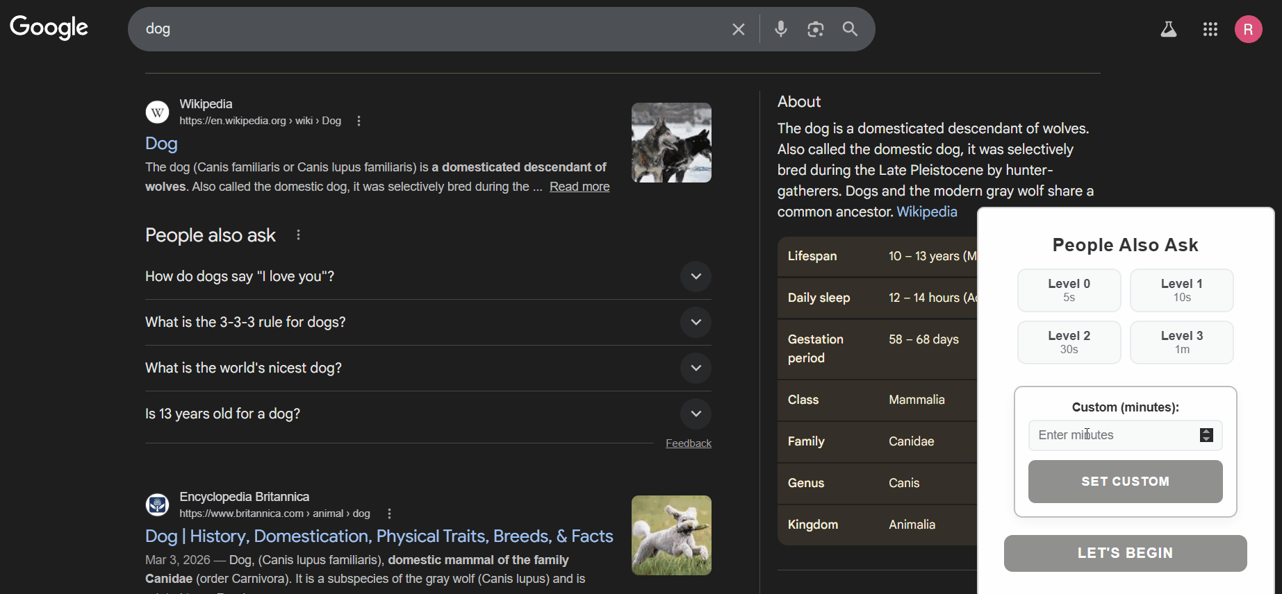Start voice search with the microphone icon
1282x594 pixels.
pos(781,29)
